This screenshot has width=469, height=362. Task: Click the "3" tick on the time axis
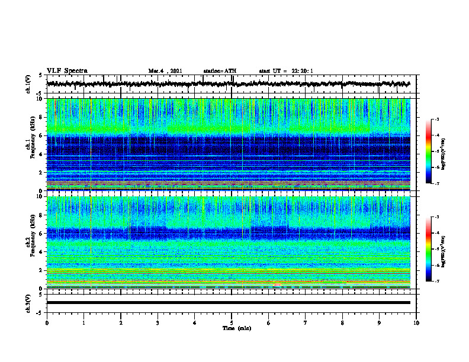tap(158, 323)
